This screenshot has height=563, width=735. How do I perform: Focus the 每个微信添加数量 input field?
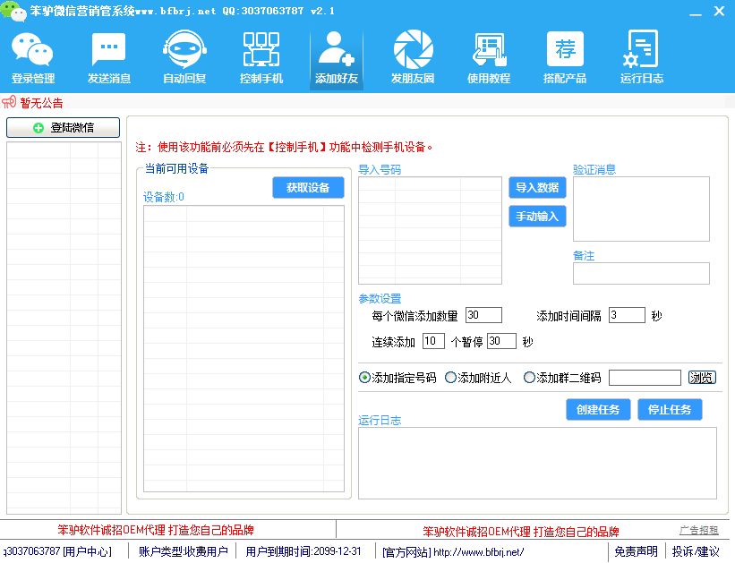(483, 315)
